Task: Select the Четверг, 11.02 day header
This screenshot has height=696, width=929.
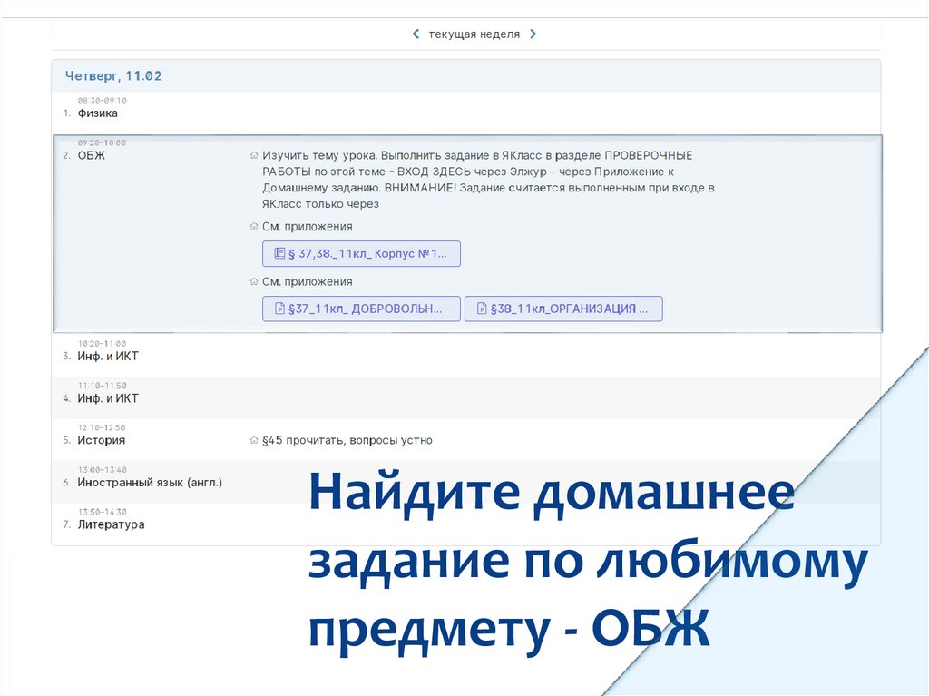Action: coord(113,76)
